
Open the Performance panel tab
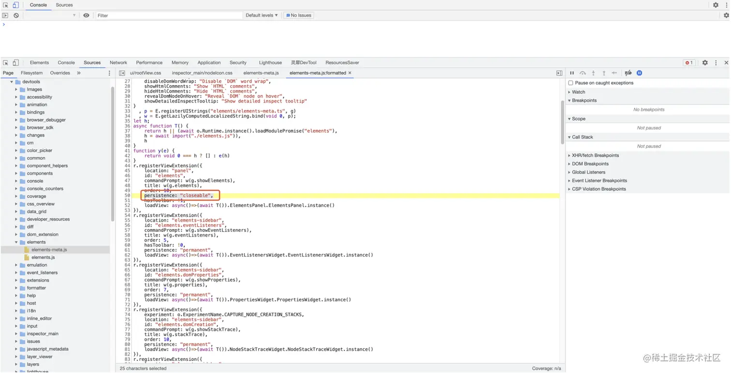click(149, 63)
